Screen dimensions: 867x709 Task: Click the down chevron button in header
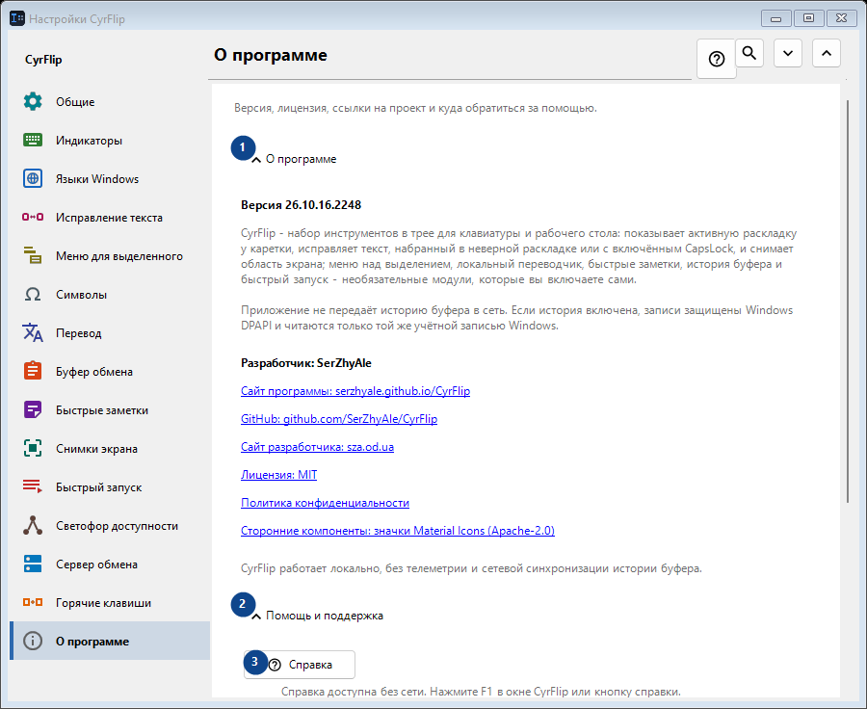point(788,53)
